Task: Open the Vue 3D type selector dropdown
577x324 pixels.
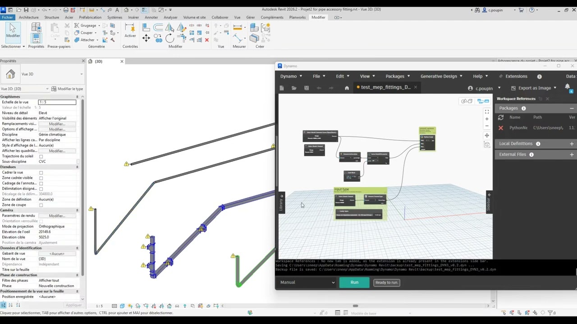Action: click(x=82, y=74)
